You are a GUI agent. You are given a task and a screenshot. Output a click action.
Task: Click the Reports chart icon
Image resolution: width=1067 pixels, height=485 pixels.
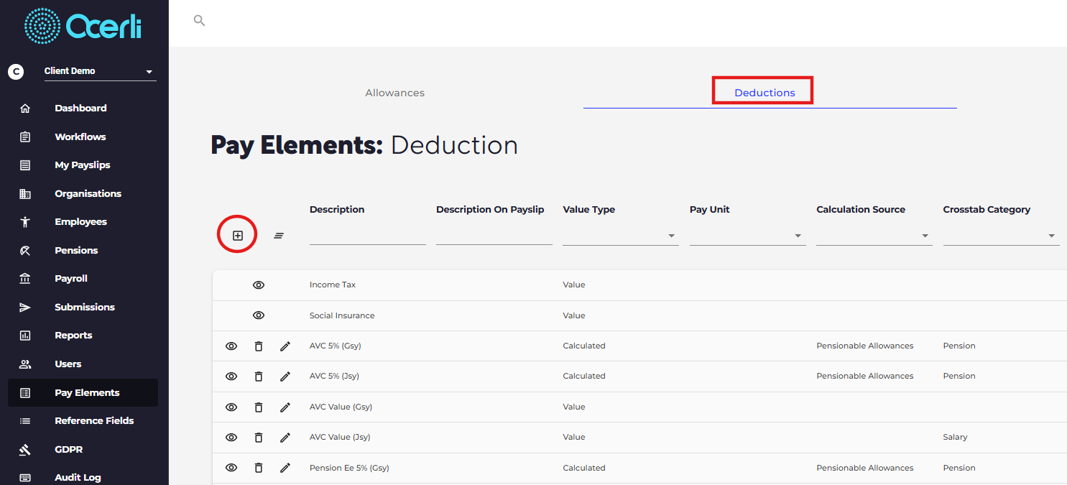[x=25, y=336]
